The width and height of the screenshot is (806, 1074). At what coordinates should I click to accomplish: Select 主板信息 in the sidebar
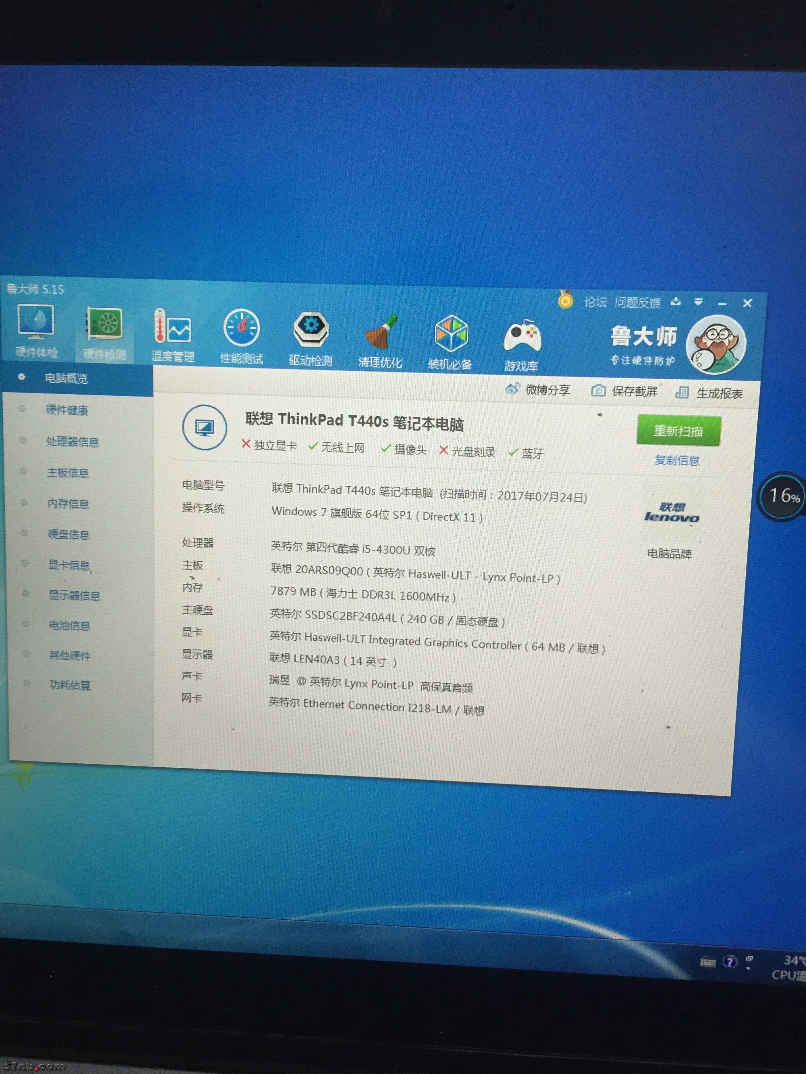click(x=67, y=473)
